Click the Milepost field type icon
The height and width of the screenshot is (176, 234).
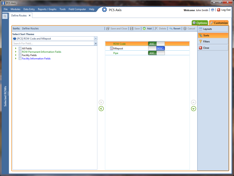click(111, 48)
